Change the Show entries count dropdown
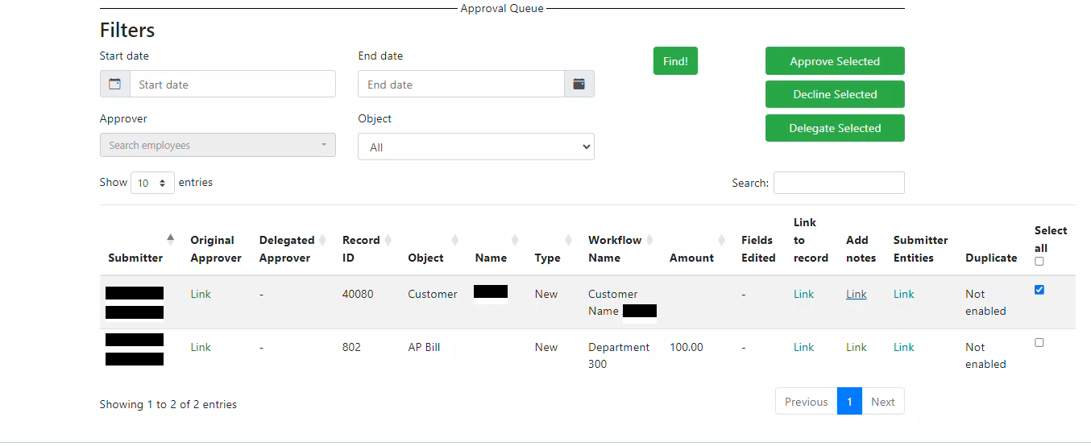The width and height of the screenshot is (1091, 446). click(x=152, y=184)
